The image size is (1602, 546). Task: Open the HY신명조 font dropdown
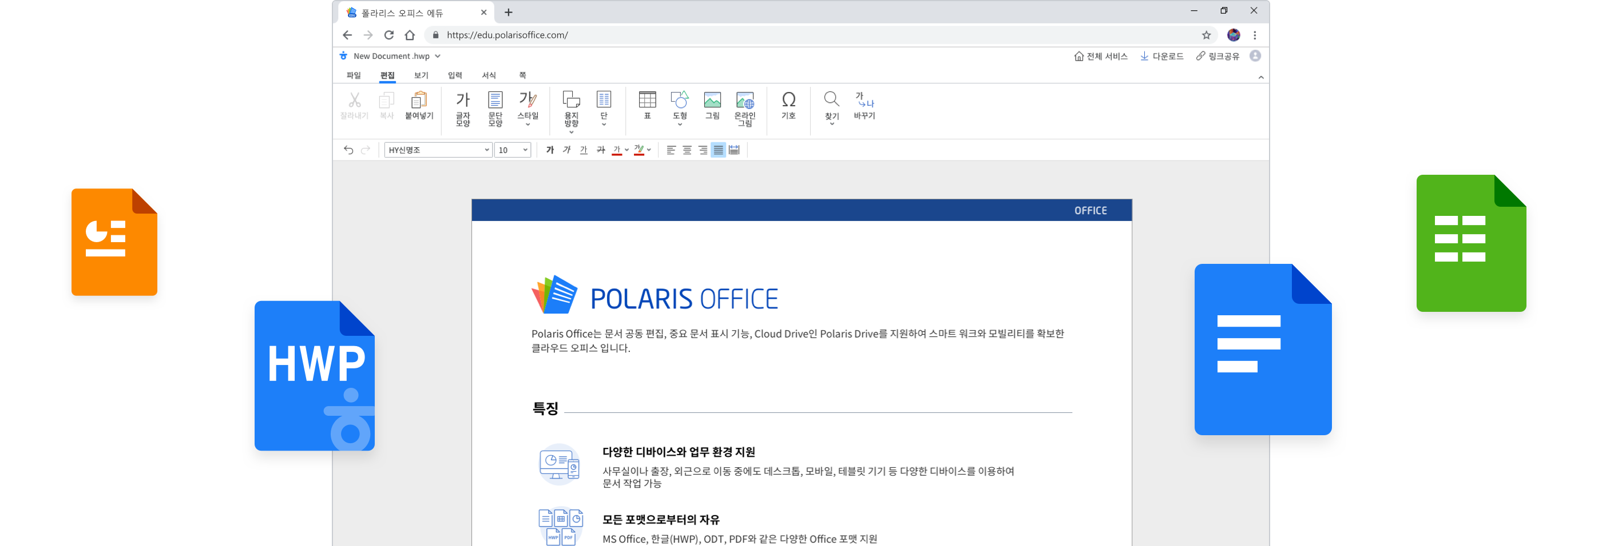[438, 150]
